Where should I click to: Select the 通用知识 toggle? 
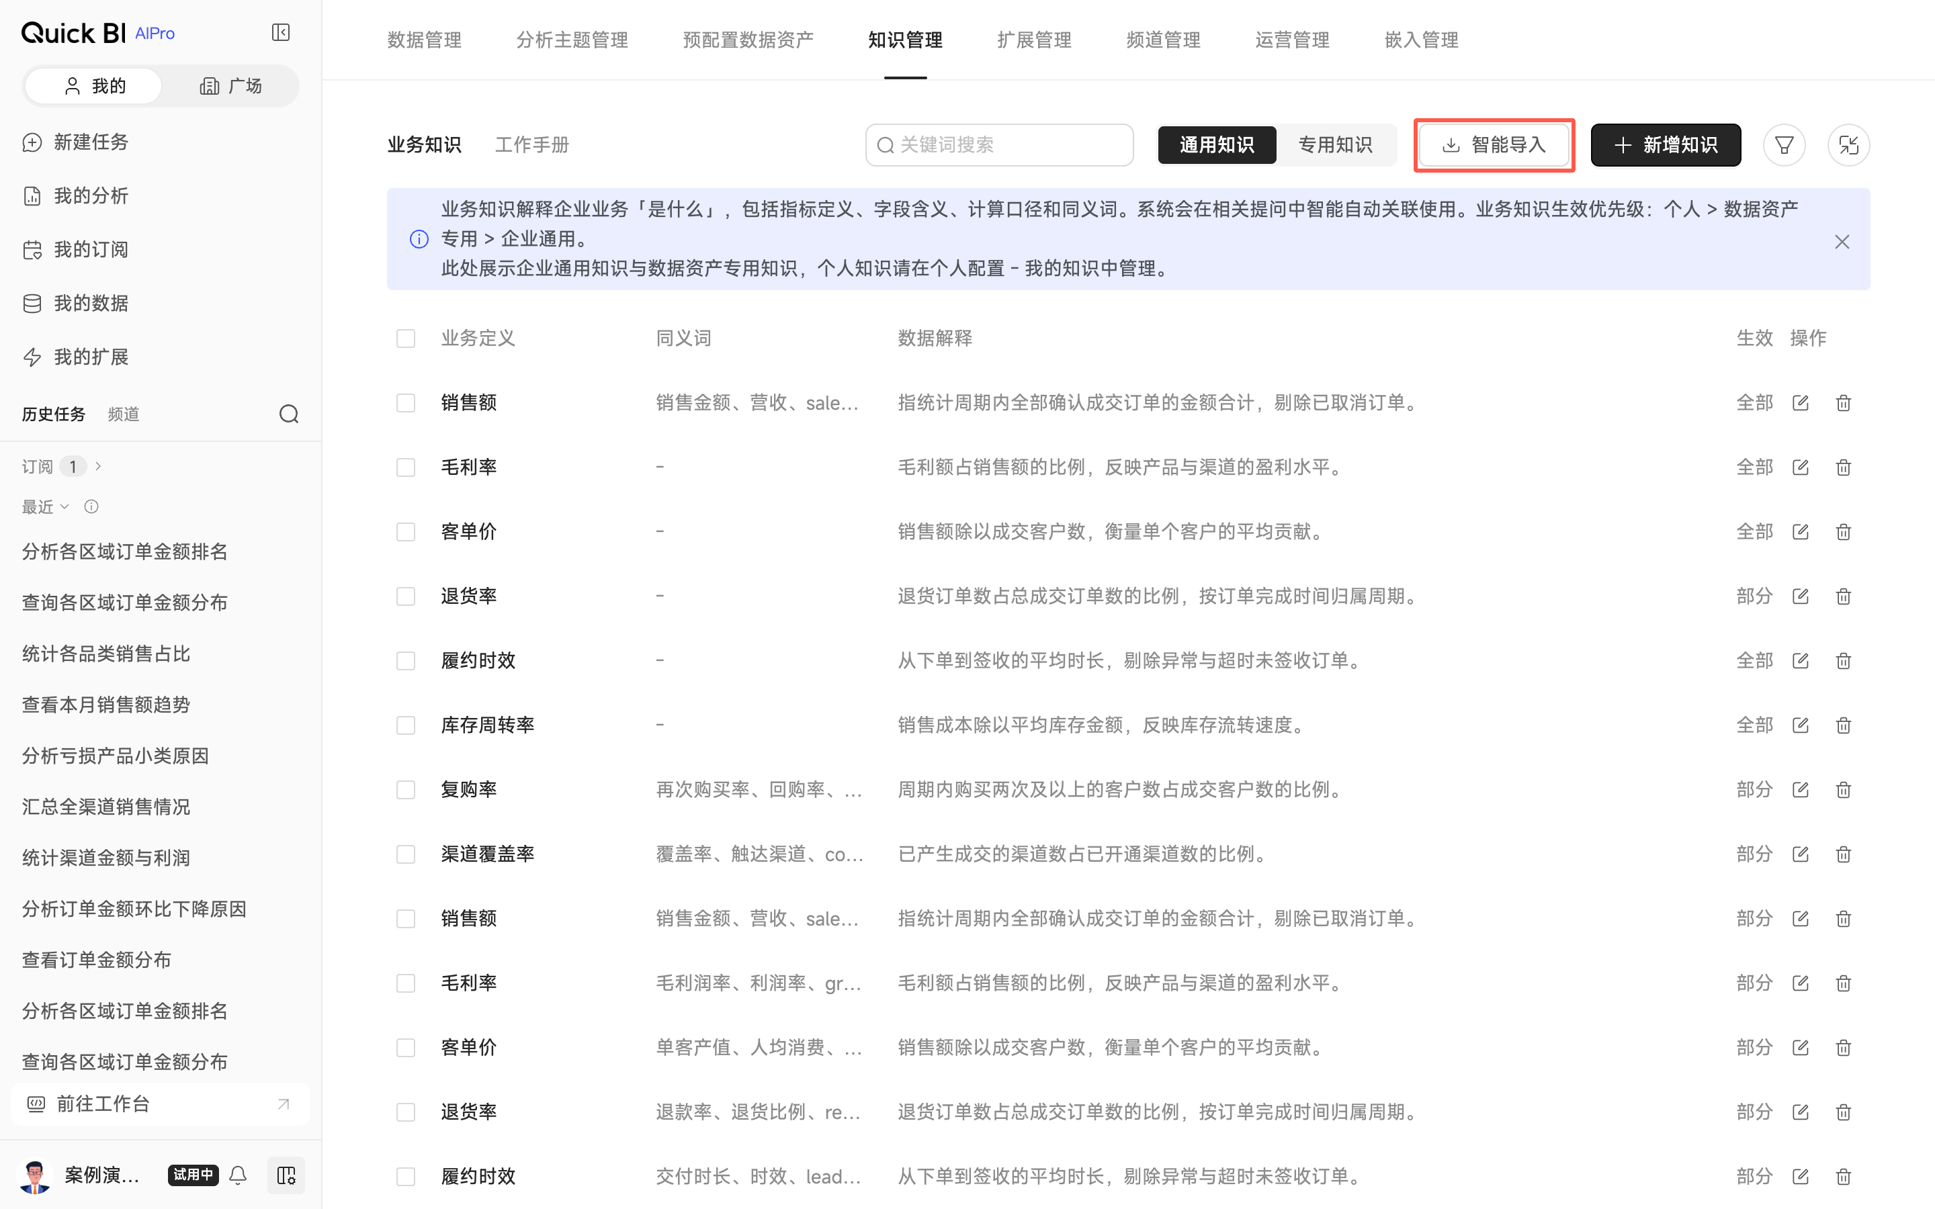(1216, 144)
